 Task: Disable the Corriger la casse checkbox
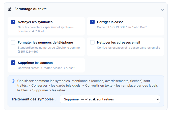[x=92, y=22]
